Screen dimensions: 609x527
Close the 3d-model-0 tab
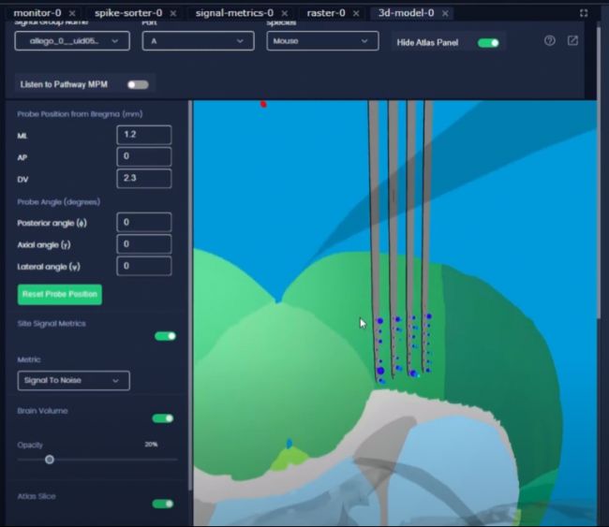pyautogui.click(x=445, y=13)
